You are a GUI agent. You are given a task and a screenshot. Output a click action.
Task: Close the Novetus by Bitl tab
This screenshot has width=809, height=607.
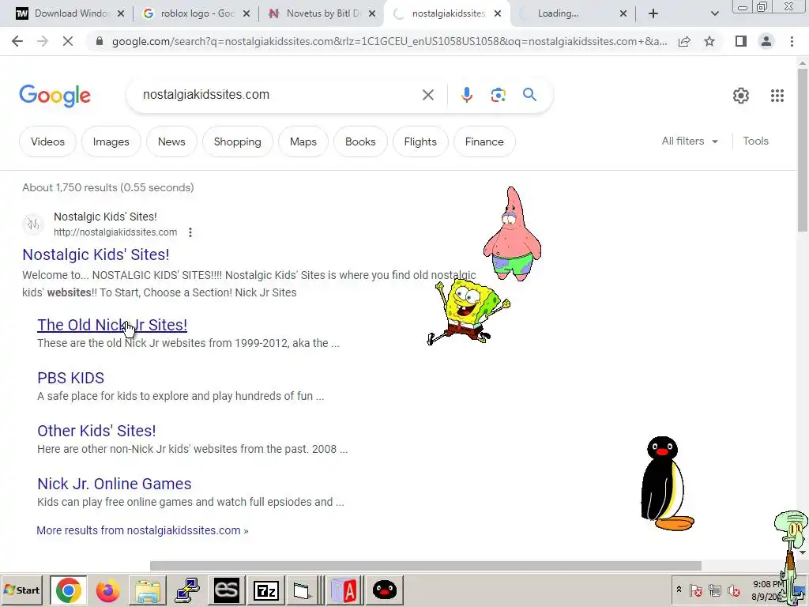coord(372,14)
